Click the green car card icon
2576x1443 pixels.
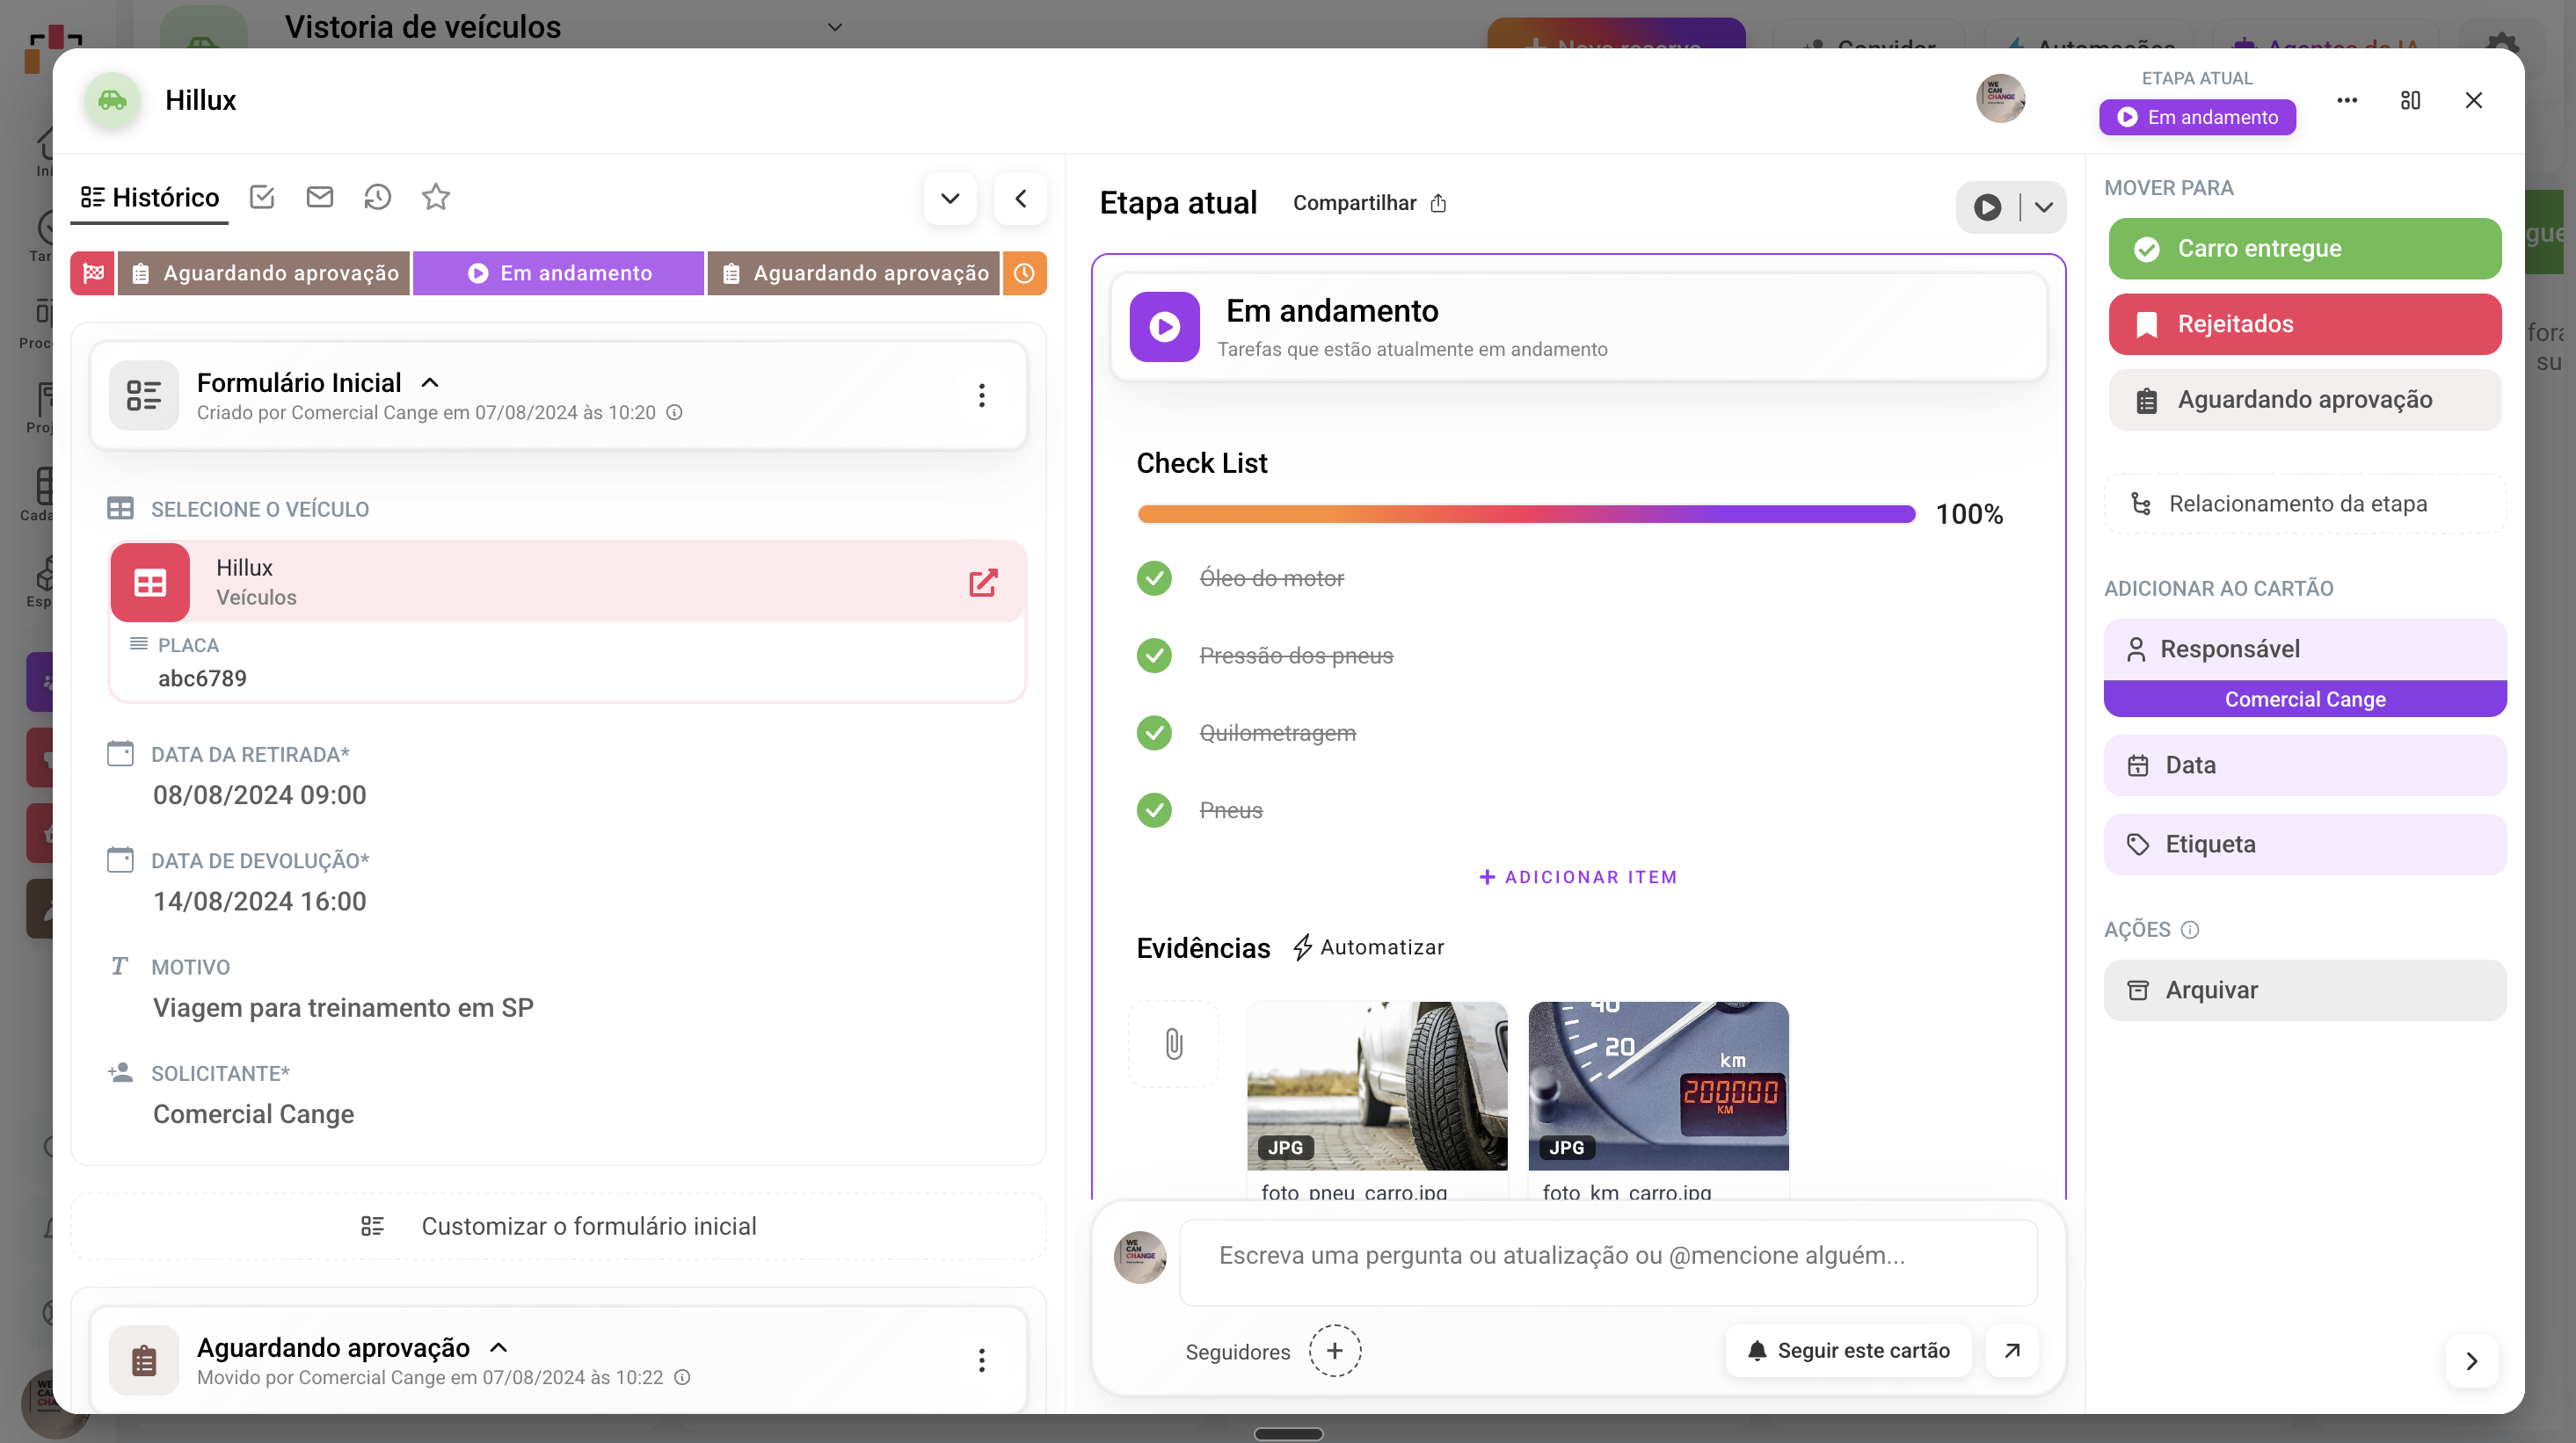[112, 100]
